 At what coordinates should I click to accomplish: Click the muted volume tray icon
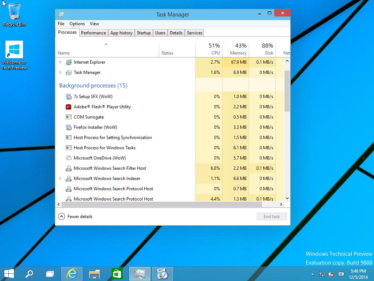pos(331,274)
